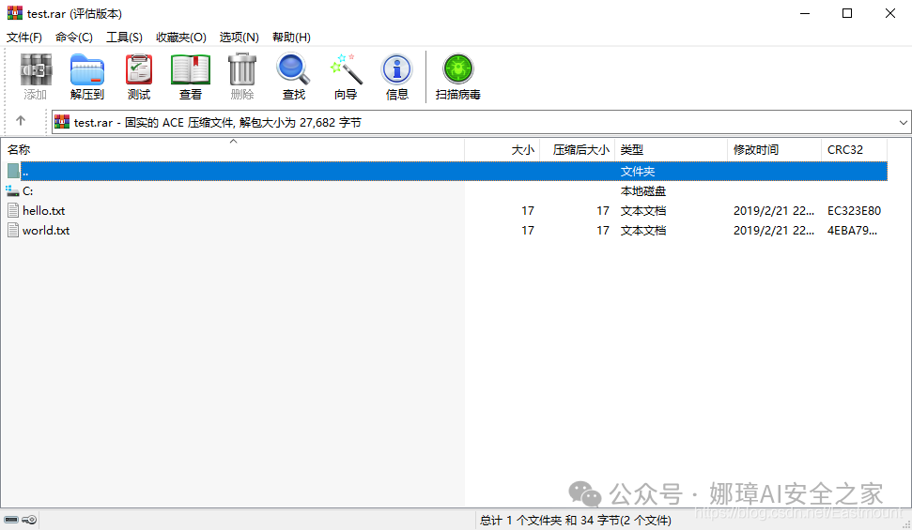Click the hello.txt file icon
Viewport: 912px width, 530px height.
click(13, 210)
